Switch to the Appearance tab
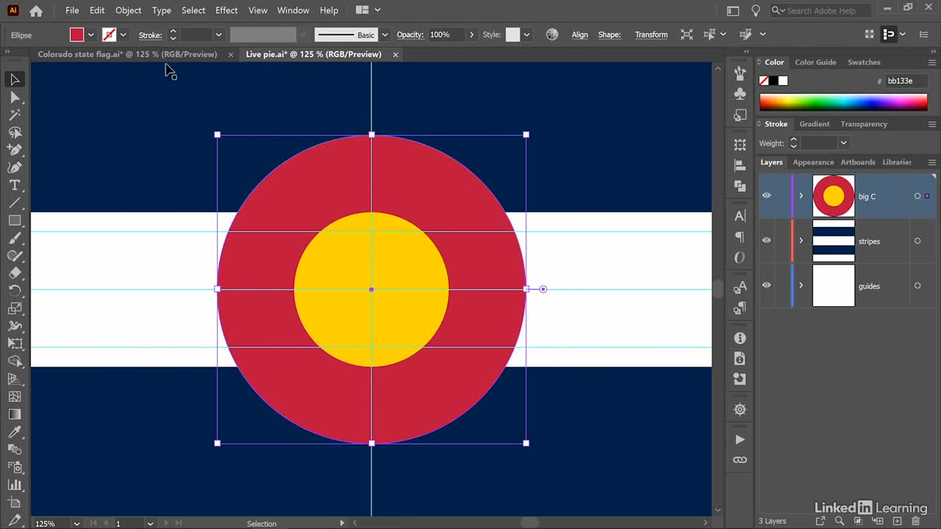This screenshot has width=941, height=529. pos(813,162)
